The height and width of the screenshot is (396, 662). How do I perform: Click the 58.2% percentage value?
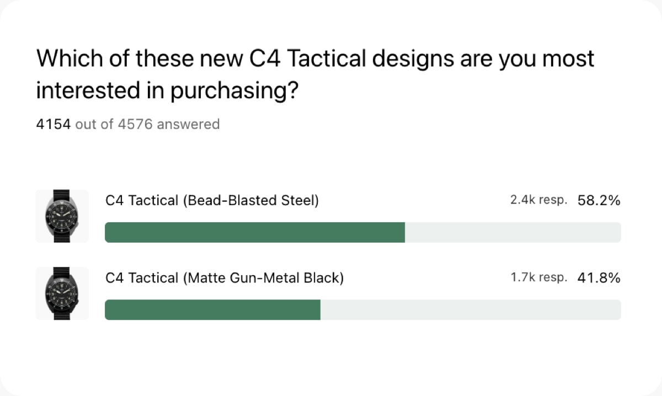(599, 201)
